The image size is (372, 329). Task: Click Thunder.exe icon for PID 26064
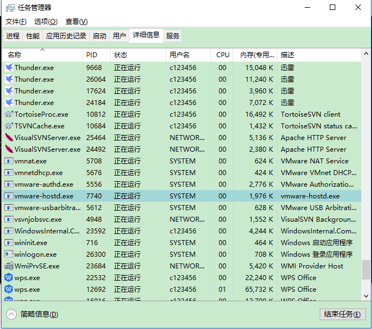(9, 79)
